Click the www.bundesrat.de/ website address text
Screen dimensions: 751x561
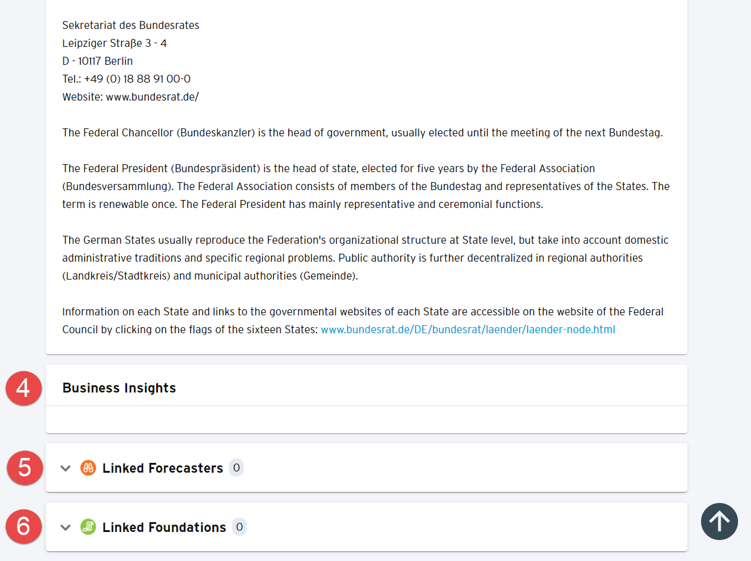click(152, 97)
